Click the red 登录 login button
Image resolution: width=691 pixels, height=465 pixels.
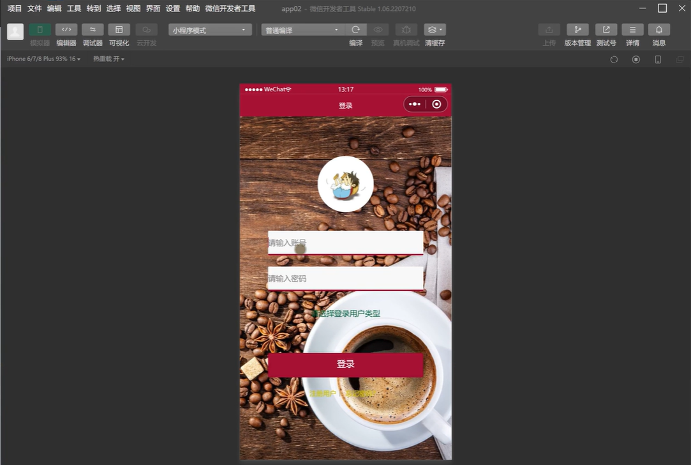pyautogui.click(x=345, y=364)
